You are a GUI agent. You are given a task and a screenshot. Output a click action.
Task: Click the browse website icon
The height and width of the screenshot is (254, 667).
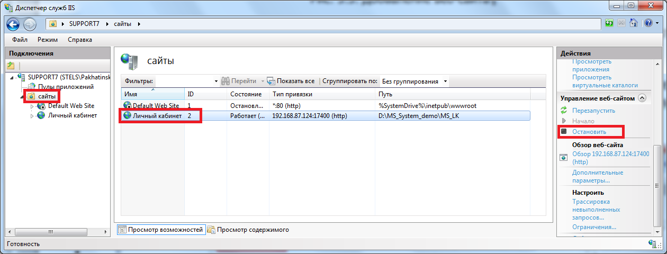click(564, 157)
